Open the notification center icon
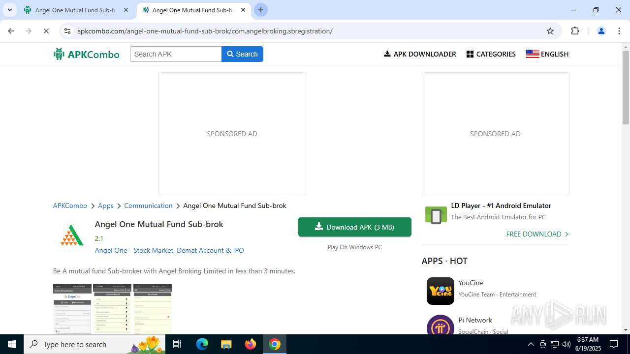 (x=614, y=344)
